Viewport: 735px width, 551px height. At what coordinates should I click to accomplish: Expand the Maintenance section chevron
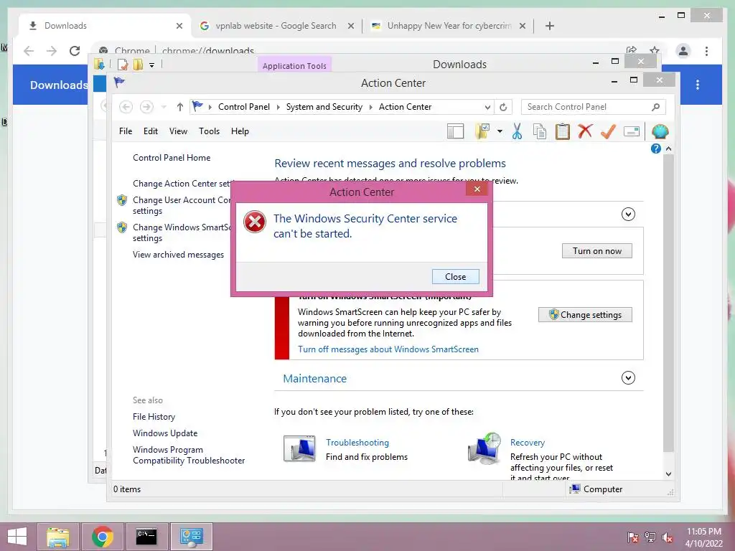(628, 377)
